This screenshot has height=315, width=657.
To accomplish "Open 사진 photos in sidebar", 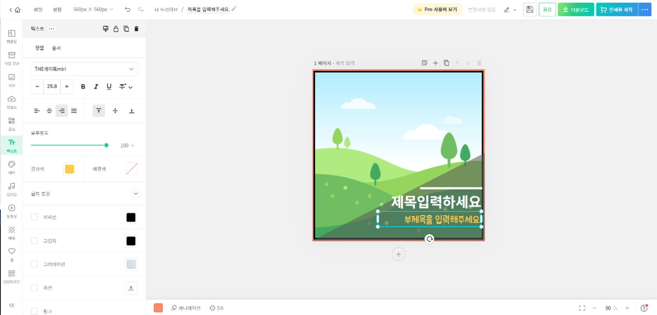I will (11, 80).
